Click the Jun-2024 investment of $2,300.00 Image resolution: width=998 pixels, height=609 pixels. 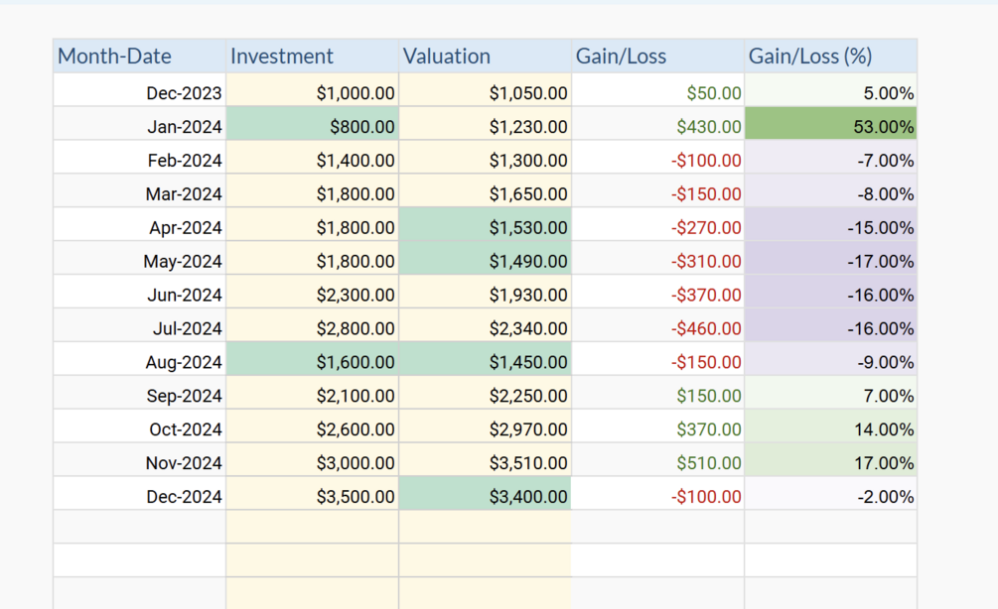click(312, 296)
